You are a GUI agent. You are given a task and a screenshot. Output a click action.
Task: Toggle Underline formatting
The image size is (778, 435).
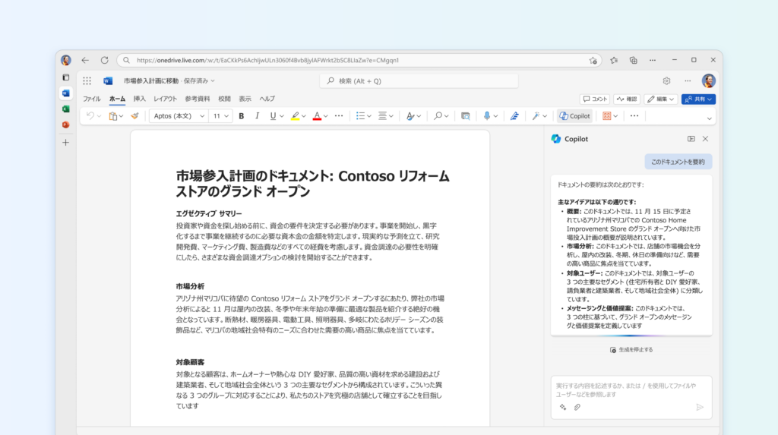(273, 116)
